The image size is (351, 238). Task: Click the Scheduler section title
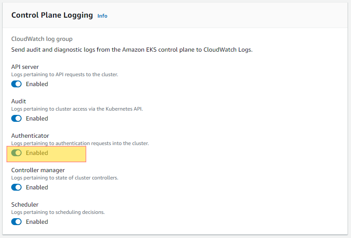pos(25,204)
